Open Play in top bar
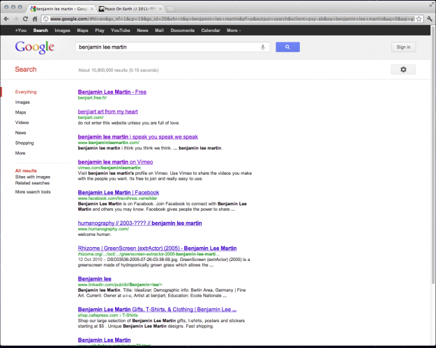This screenshot has height=348, width=436. click(99, 30)
